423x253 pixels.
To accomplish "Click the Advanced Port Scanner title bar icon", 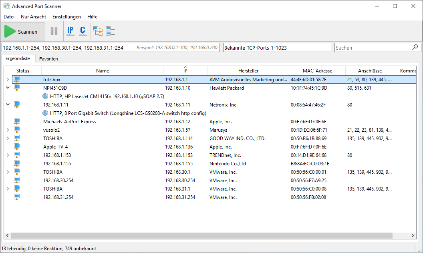I will click(7, 6).
